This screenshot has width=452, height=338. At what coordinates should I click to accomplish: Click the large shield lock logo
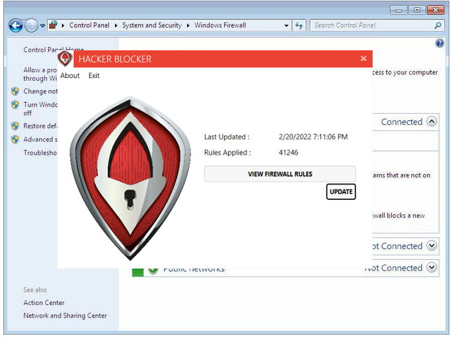tap(130, 178)
